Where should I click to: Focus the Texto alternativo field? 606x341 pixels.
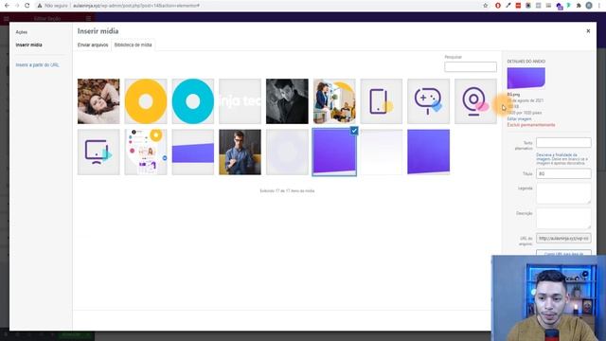pos(563,143)
